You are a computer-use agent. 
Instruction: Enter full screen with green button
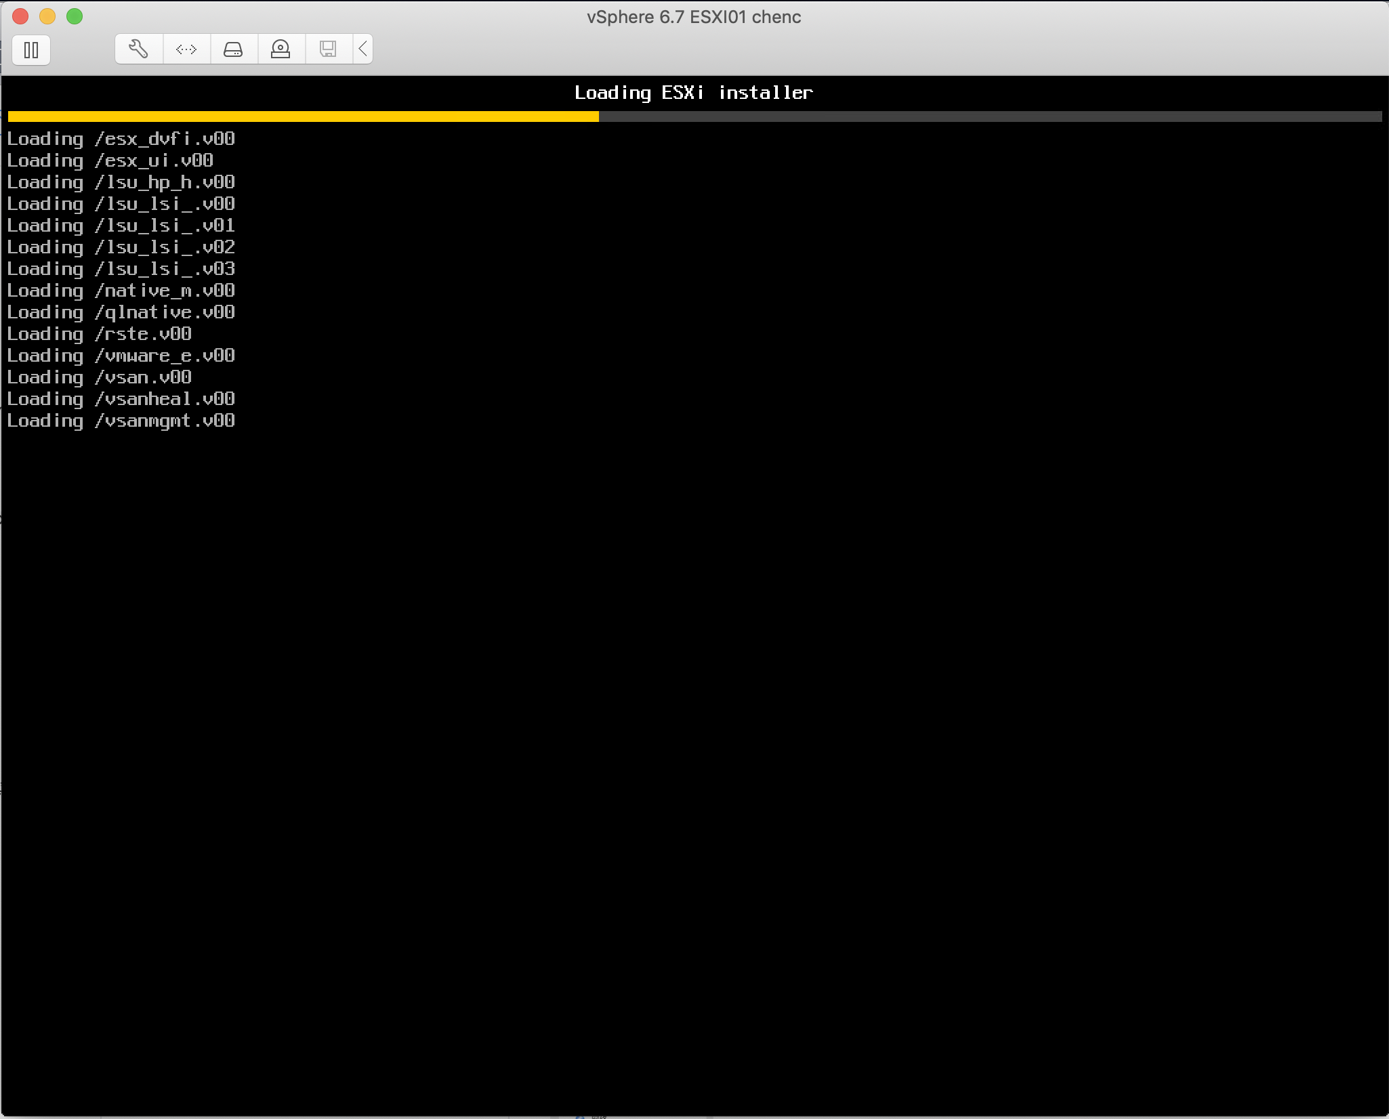click(x=75, y=16)
